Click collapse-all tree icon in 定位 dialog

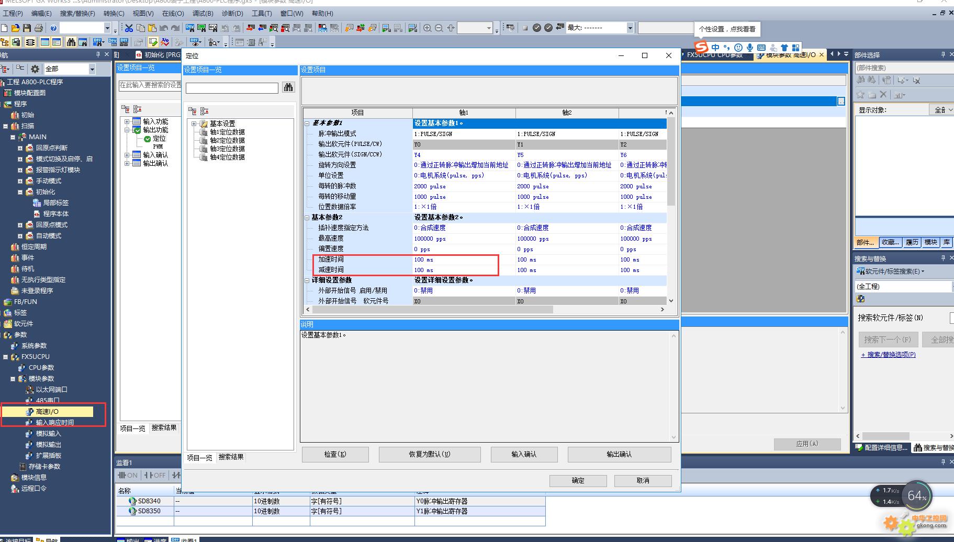tap(204, 111)
